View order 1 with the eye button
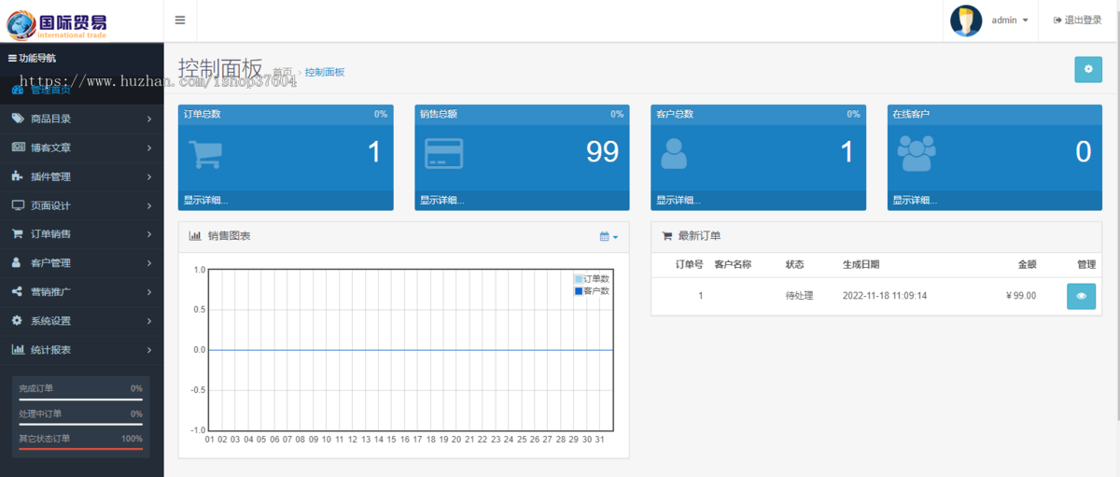This screenshot has height=477, width=1120. (x=1081, y=296)
